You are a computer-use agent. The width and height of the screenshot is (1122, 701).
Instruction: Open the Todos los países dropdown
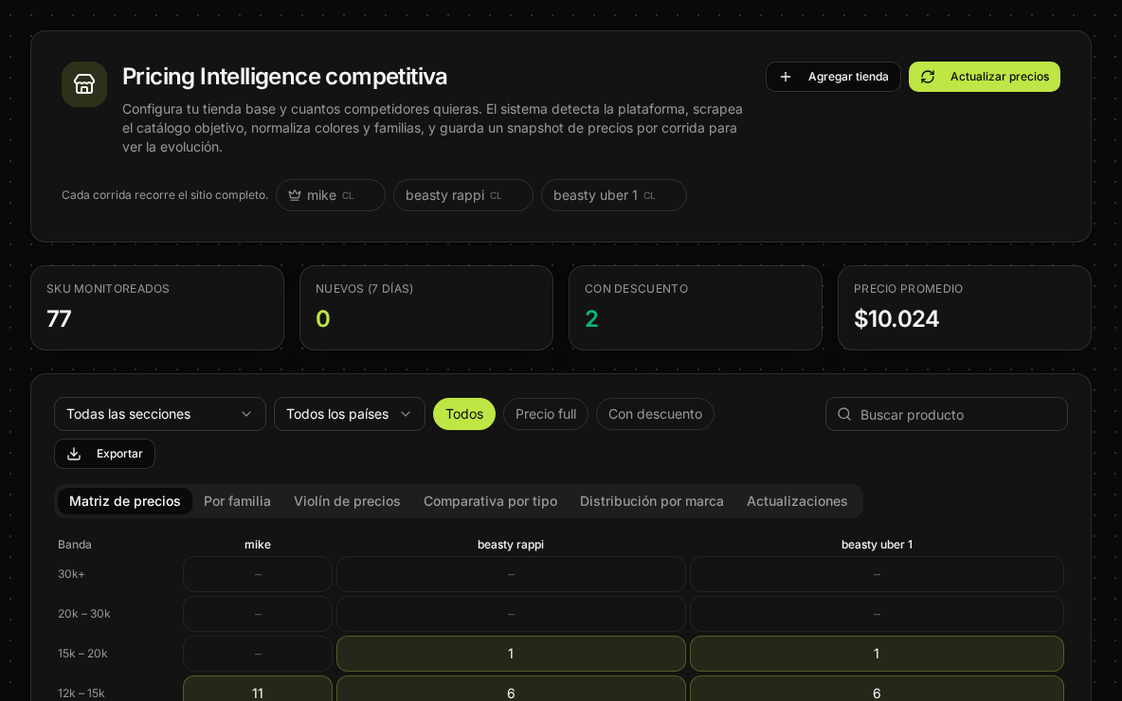click(349, 414)
